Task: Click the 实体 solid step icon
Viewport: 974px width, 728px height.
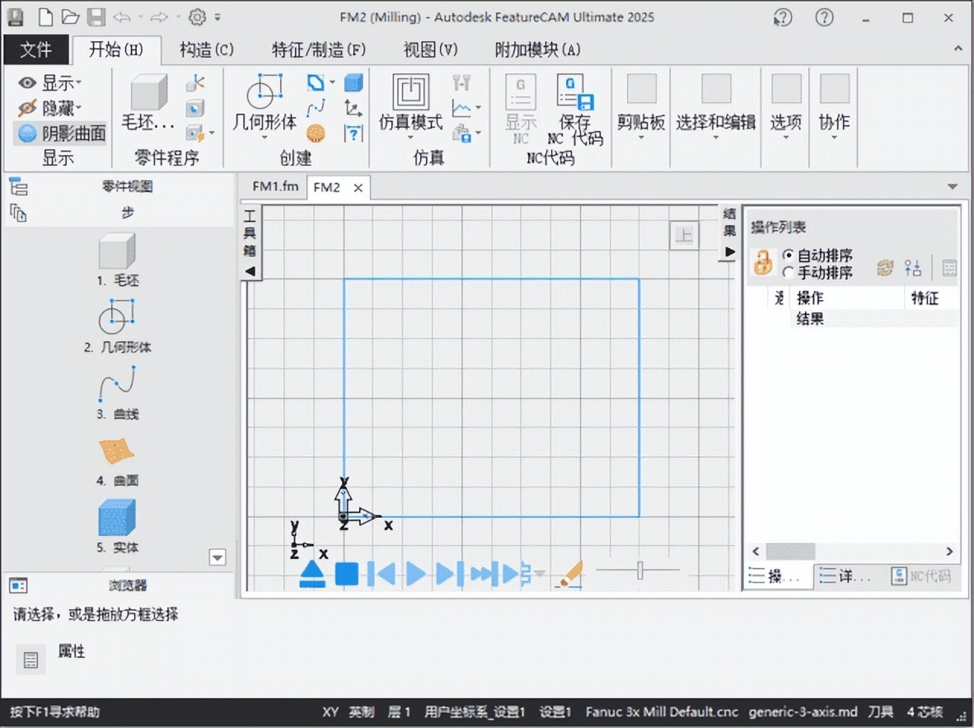Action: (116, 518)
